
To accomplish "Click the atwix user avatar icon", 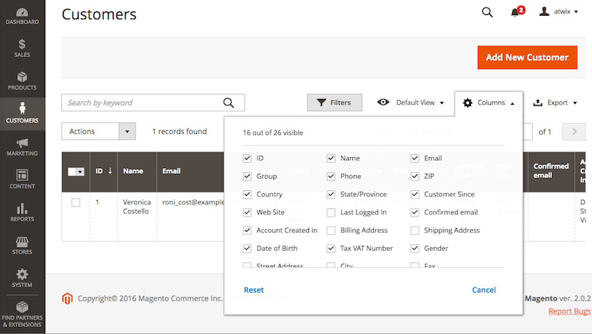I will pos(544,11).
